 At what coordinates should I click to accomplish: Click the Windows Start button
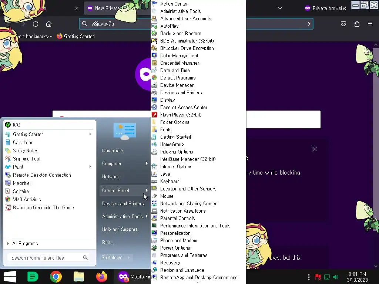coord(10,277)
